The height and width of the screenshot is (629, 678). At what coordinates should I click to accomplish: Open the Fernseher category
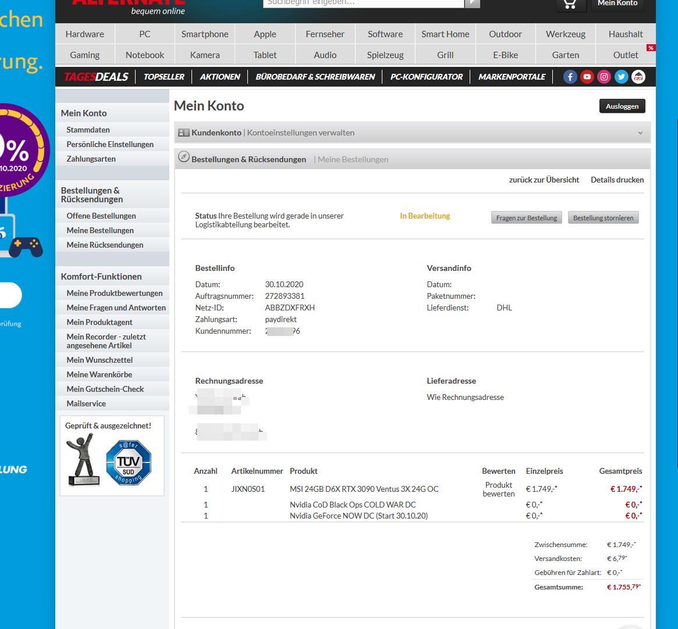coord(325,34)
